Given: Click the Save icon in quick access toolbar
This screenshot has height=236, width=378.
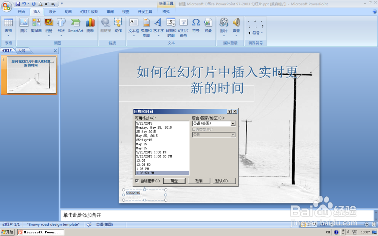Looking at the screenshot, I should click(18, 4).
